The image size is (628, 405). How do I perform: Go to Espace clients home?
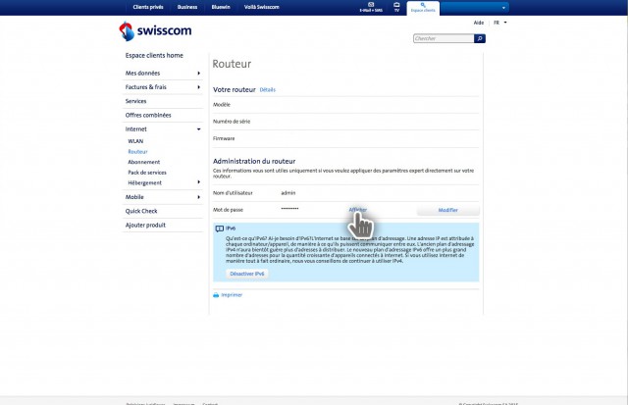point(154,55)
